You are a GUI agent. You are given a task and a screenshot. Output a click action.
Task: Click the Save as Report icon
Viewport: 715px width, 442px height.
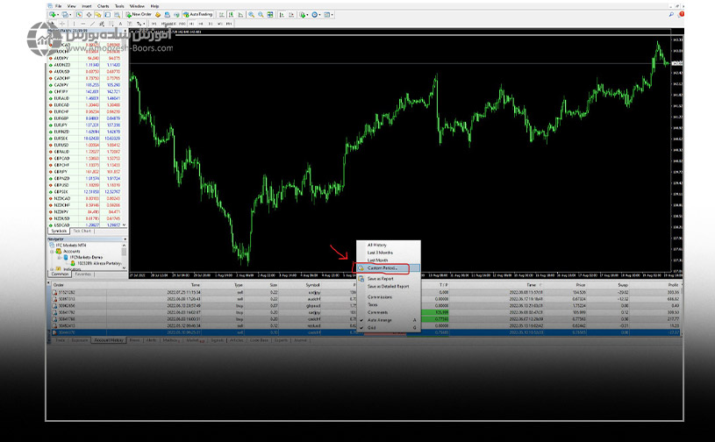point(361,278)
